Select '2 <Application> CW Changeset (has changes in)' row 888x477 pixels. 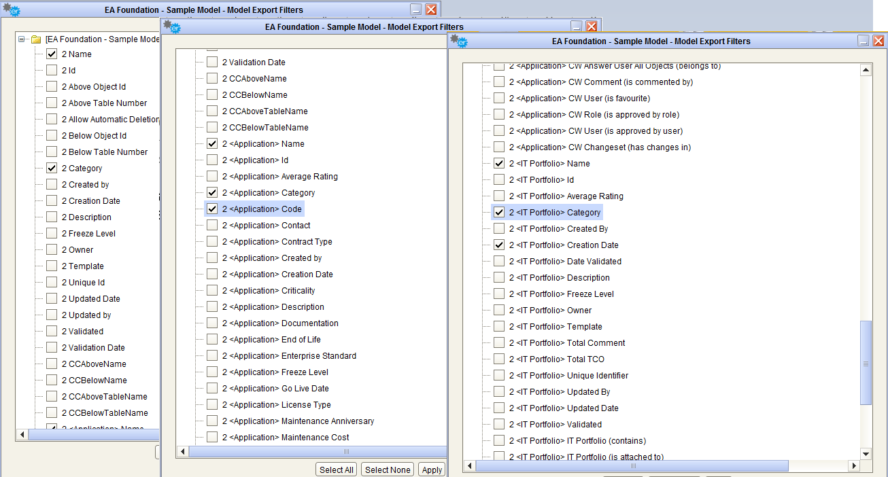pyautogui.click(x=600, y=147)
